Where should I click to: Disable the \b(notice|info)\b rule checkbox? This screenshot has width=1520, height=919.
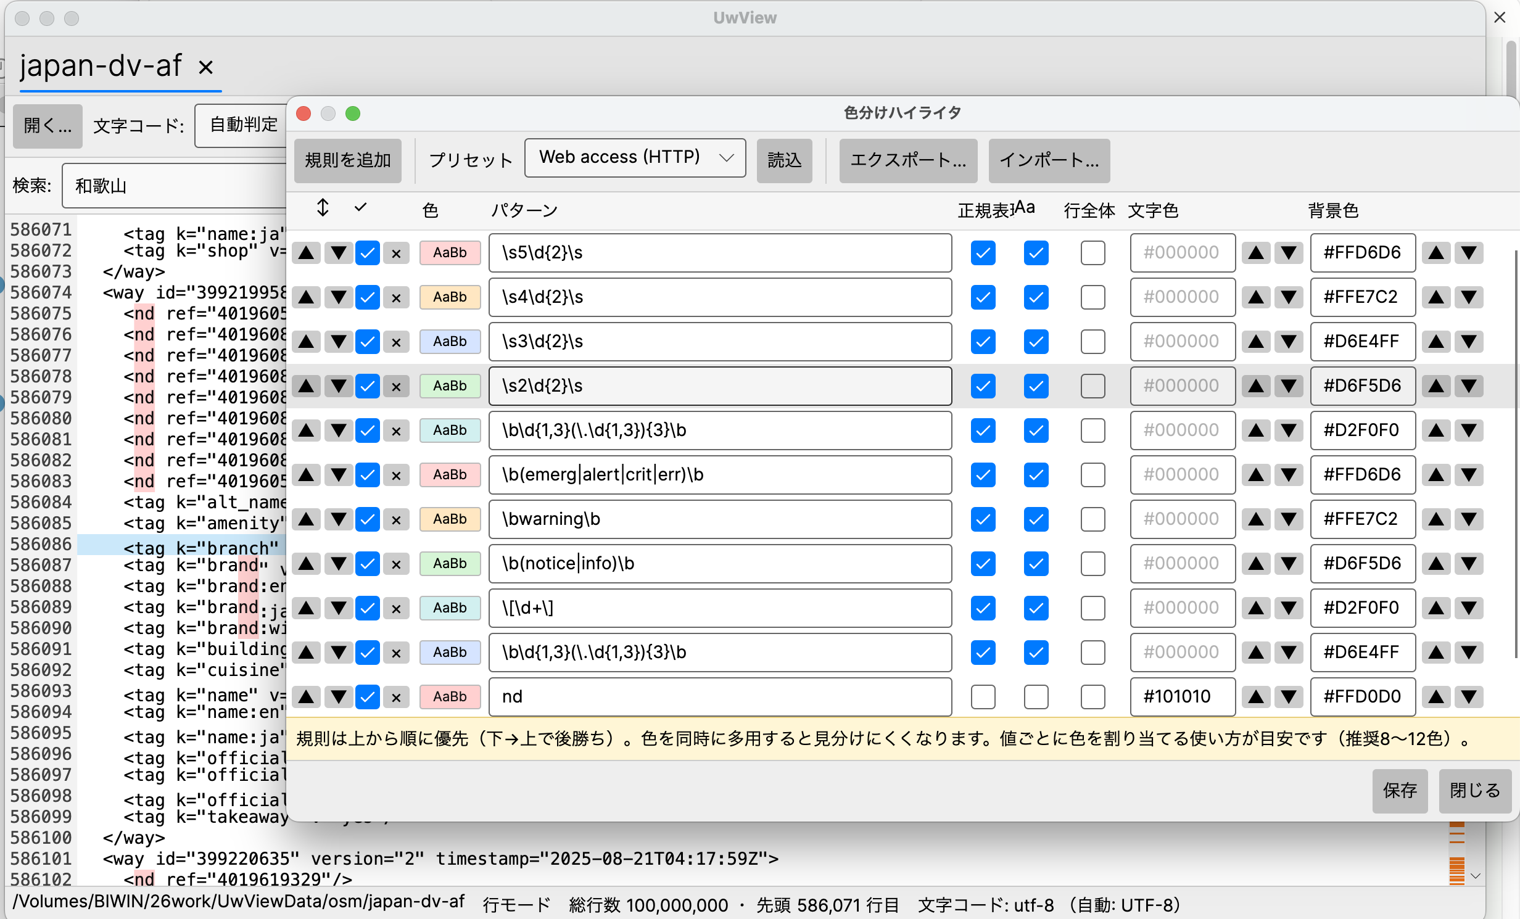[x=368, y=564]
